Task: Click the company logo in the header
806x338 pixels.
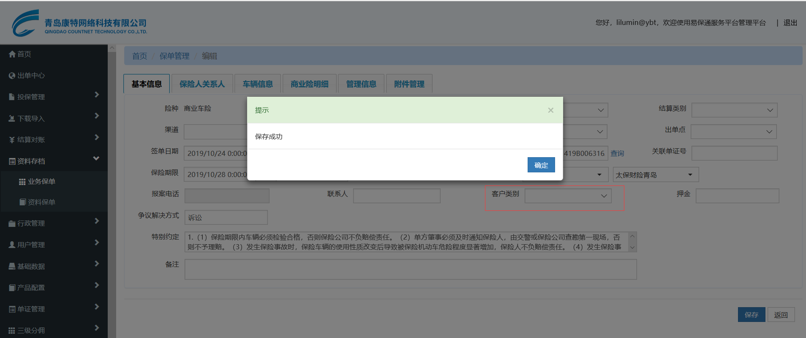Action: (79, 23)
